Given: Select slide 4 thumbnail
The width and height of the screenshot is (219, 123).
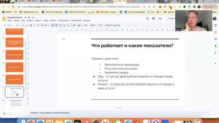Looking at the screenshot, I should point(14,55).
